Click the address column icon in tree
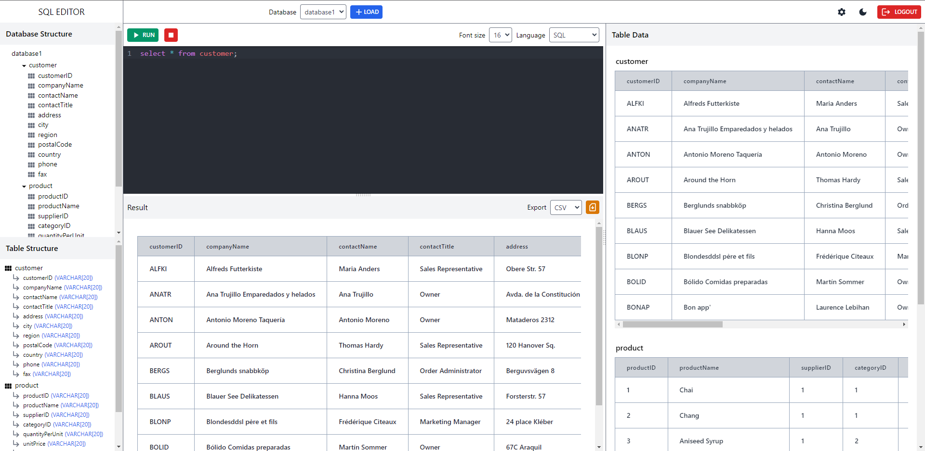 [31, 115]
